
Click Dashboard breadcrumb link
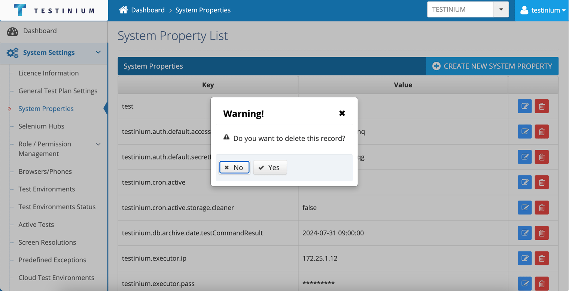click(x=148, y=10)
